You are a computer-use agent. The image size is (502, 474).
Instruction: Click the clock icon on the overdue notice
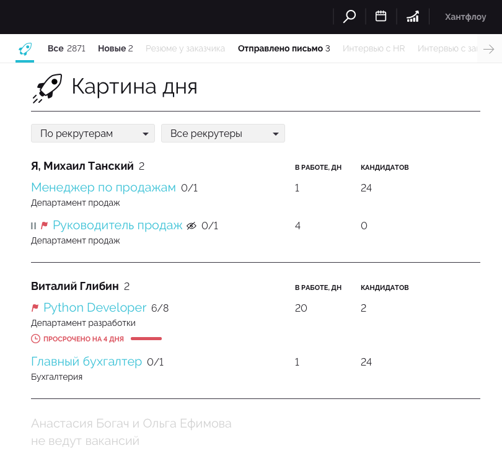tap(35, 338)
